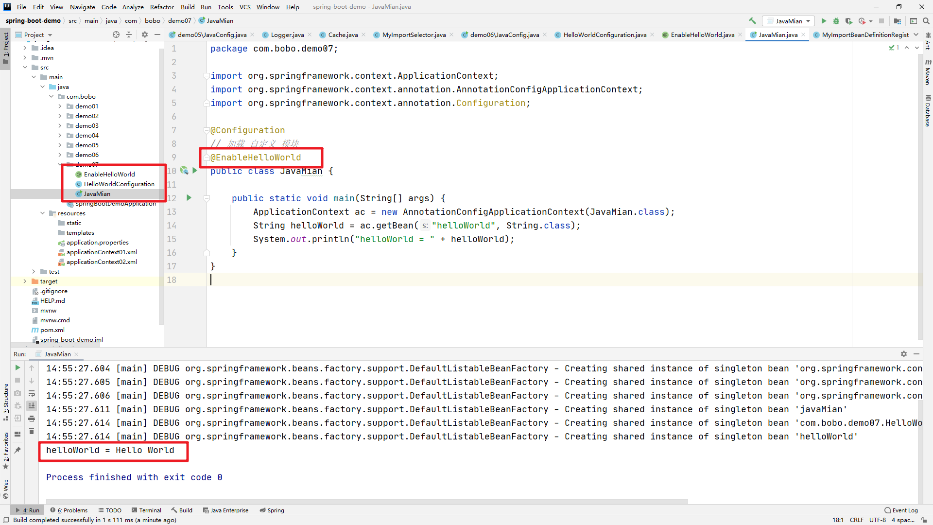Expand the demo06 package folder

pos(60,155)
